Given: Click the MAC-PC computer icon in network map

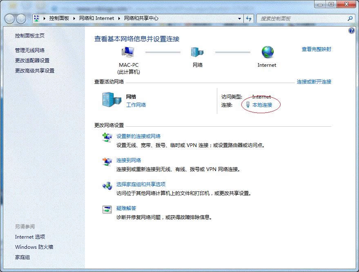Looking at the screenshot, I should [128, 52].
